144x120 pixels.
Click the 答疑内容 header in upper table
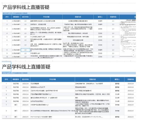coord(78,17)
